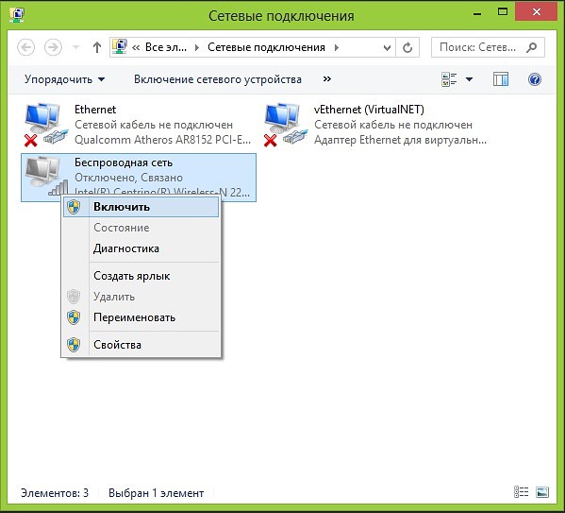Image resolution: width=565 pixels, height=513 pixels.
Task: Open recent locations dropdown arrow
Action: 76,47
